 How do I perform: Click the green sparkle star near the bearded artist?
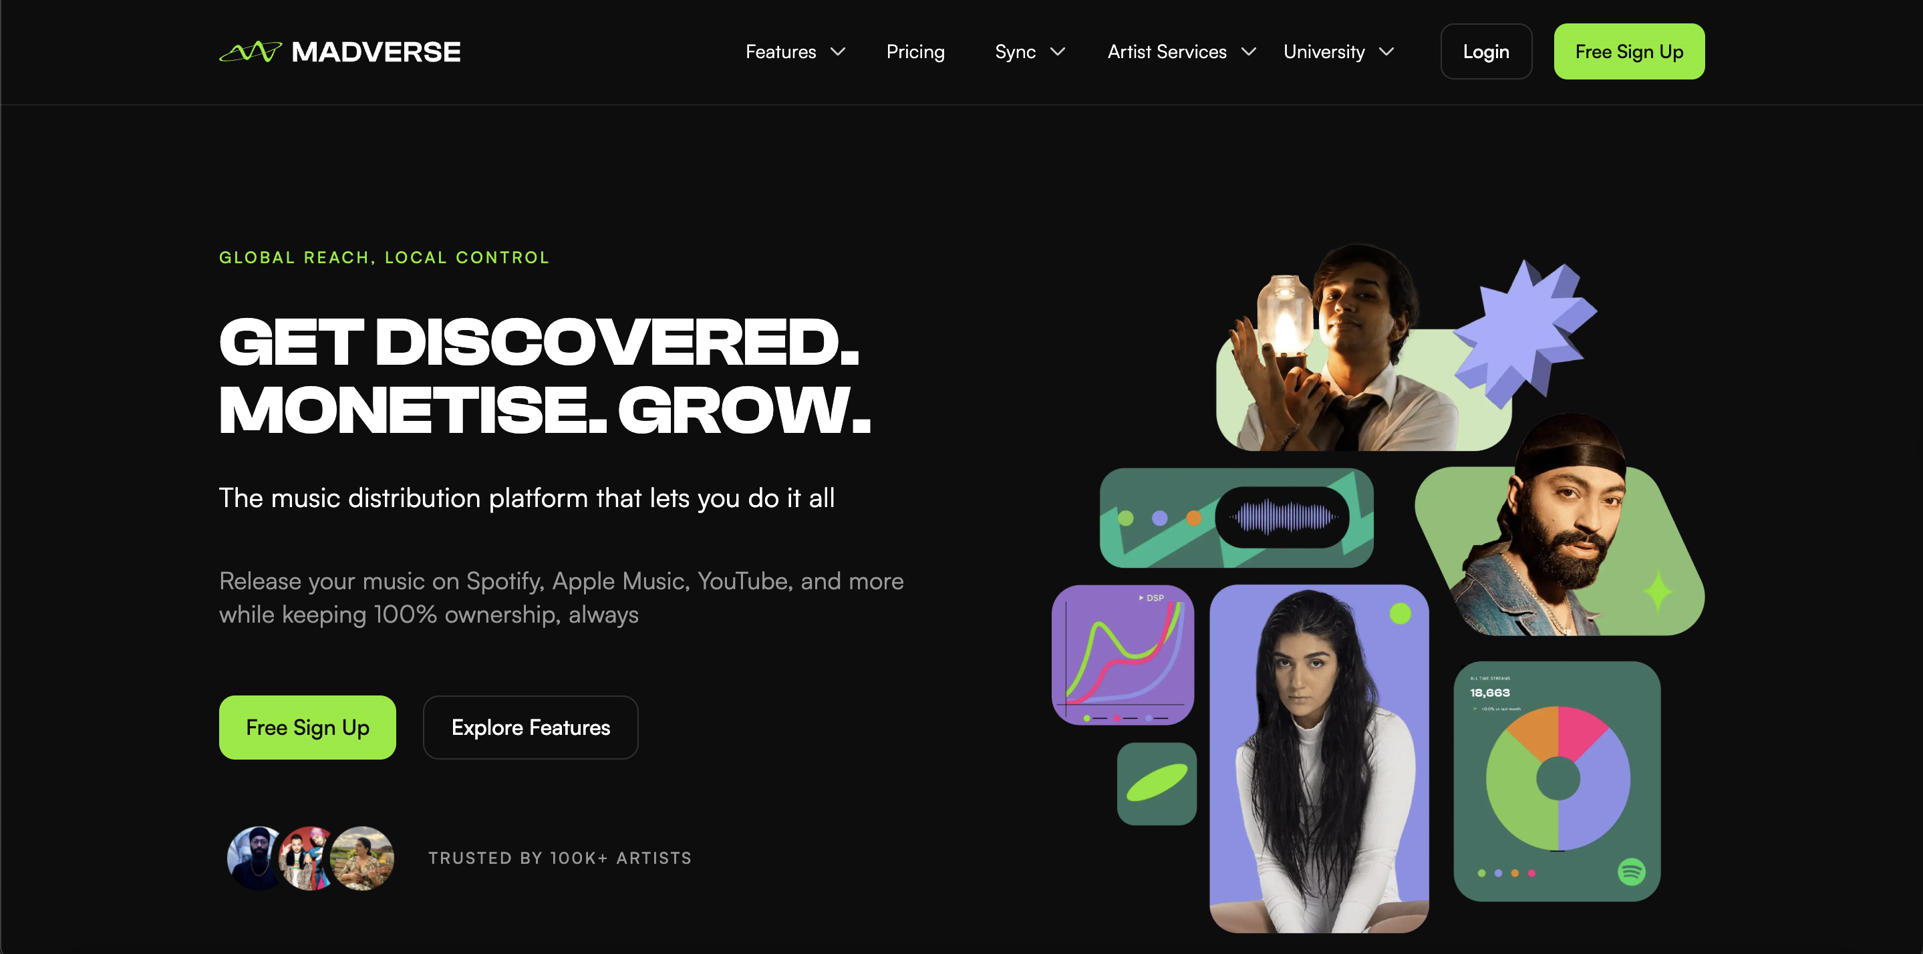coord(1658,591)
